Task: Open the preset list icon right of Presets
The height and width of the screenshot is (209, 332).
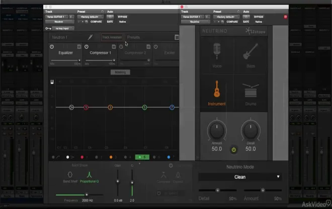Action: [x=177, y=37]
